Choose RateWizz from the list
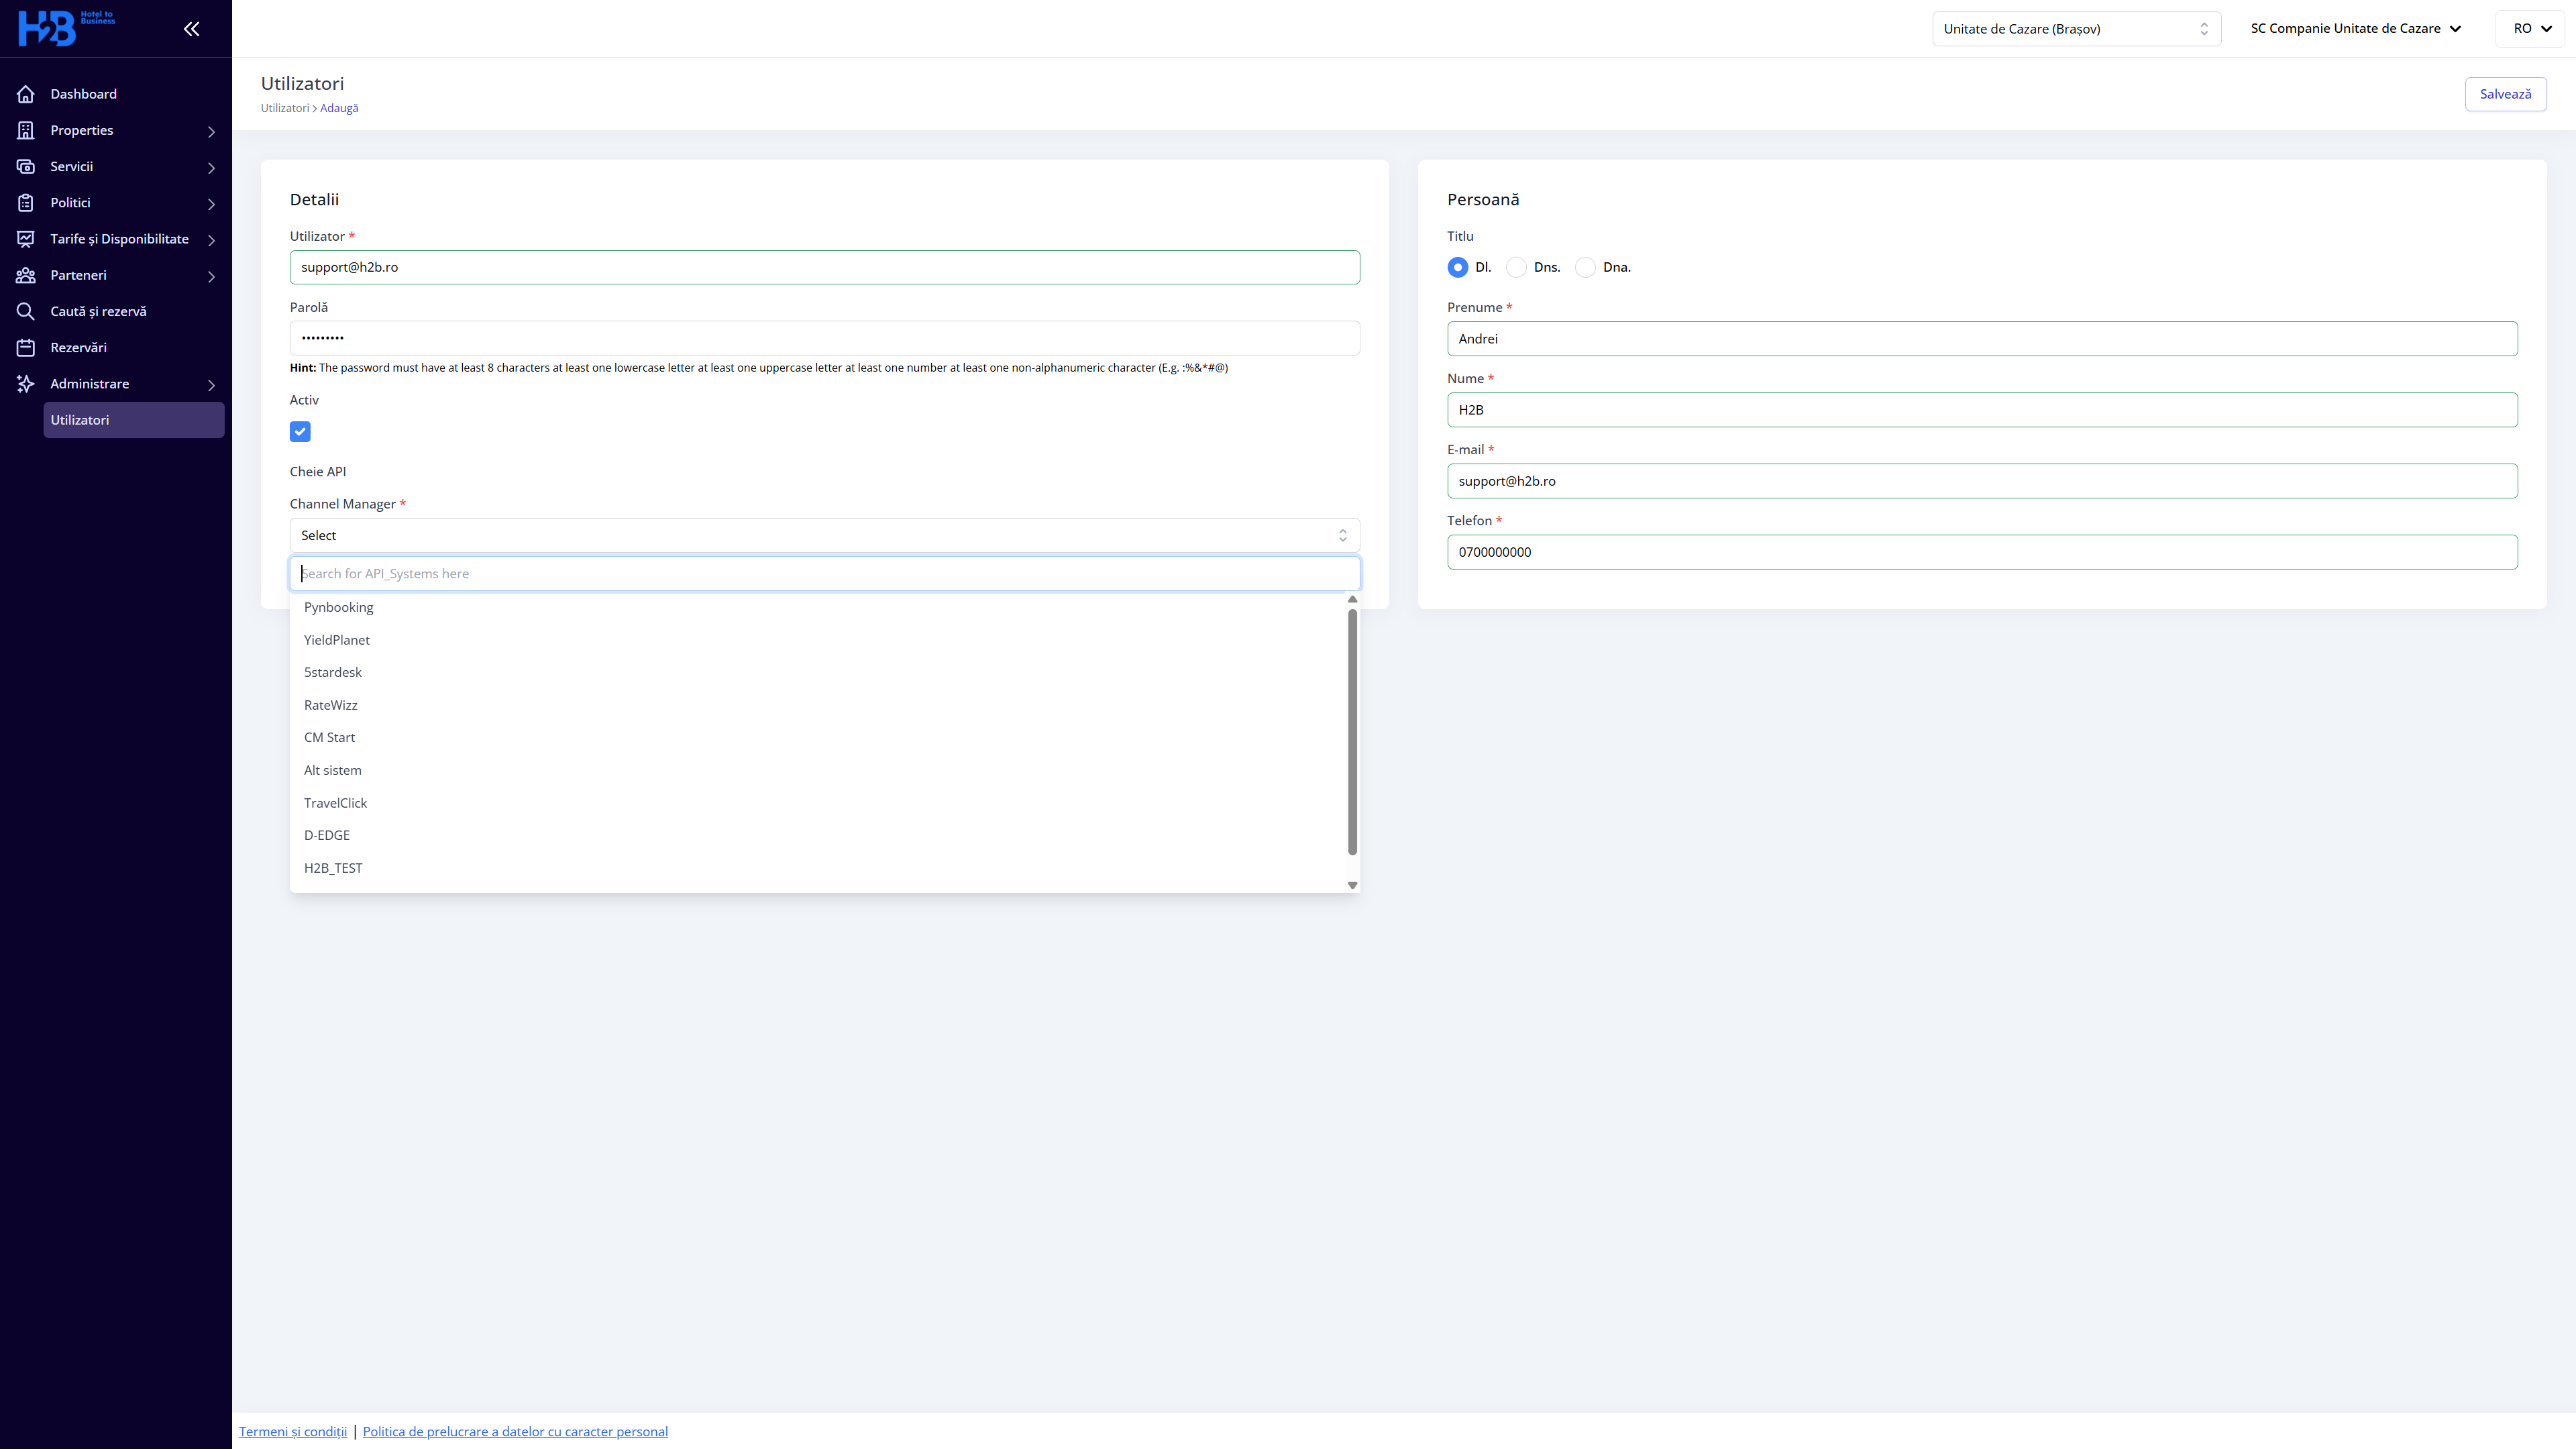2576x1449 pixels. point(818,705)
